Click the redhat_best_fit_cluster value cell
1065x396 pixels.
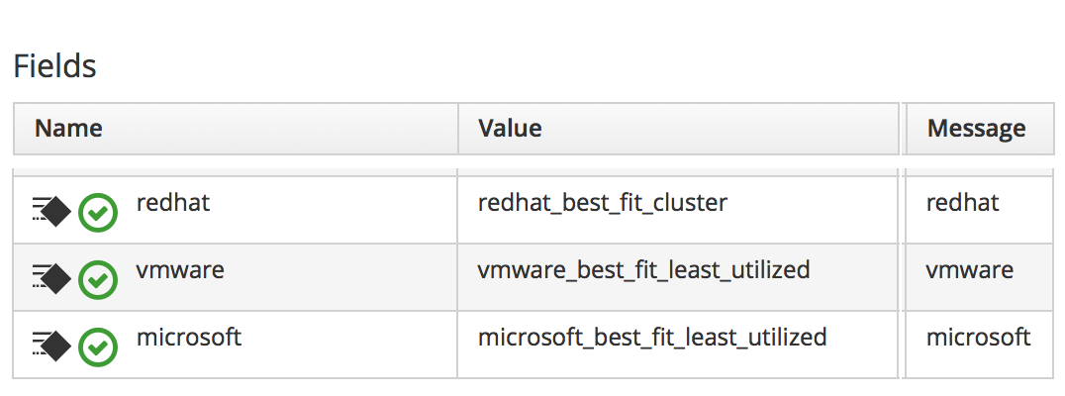click(603, 203)
